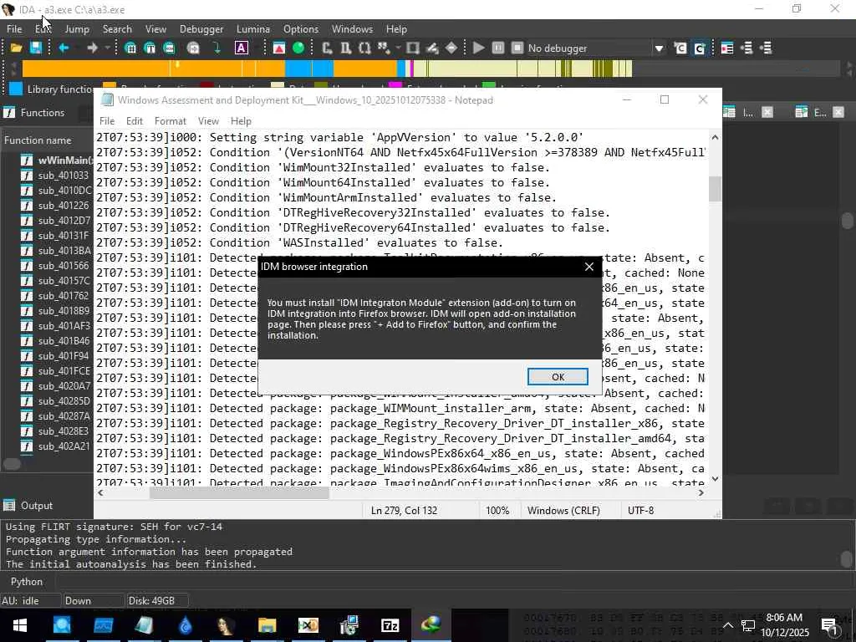Start the process with the play icon
Viewport: 856px width, 642px height.
[x=479, y=48]
